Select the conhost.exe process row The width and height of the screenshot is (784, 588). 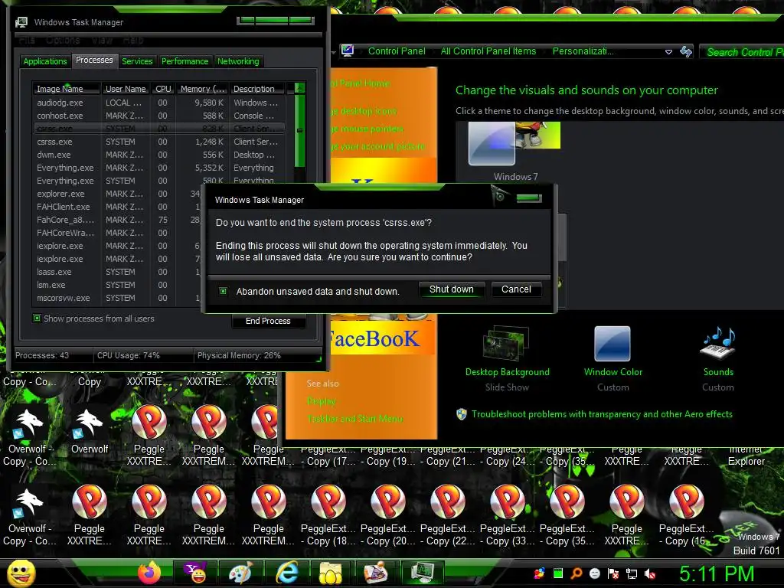tap(158, 116)
